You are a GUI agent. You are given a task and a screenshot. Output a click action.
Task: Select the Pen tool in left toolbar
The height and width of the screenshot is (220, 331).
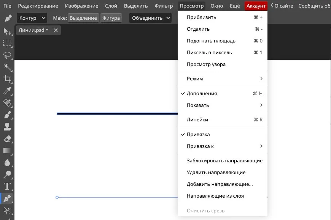click(x=7, y=198)
